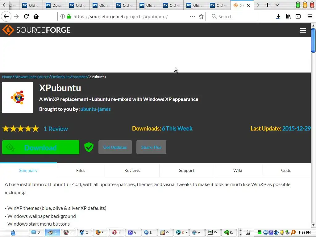Switch to the 'Down' tab
316x237 pixels.
54,6
